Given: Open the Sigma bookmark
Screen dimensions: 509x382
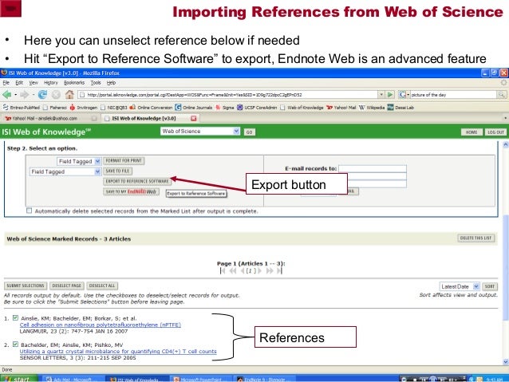Looking at the screenshot, I should point(225,108).
